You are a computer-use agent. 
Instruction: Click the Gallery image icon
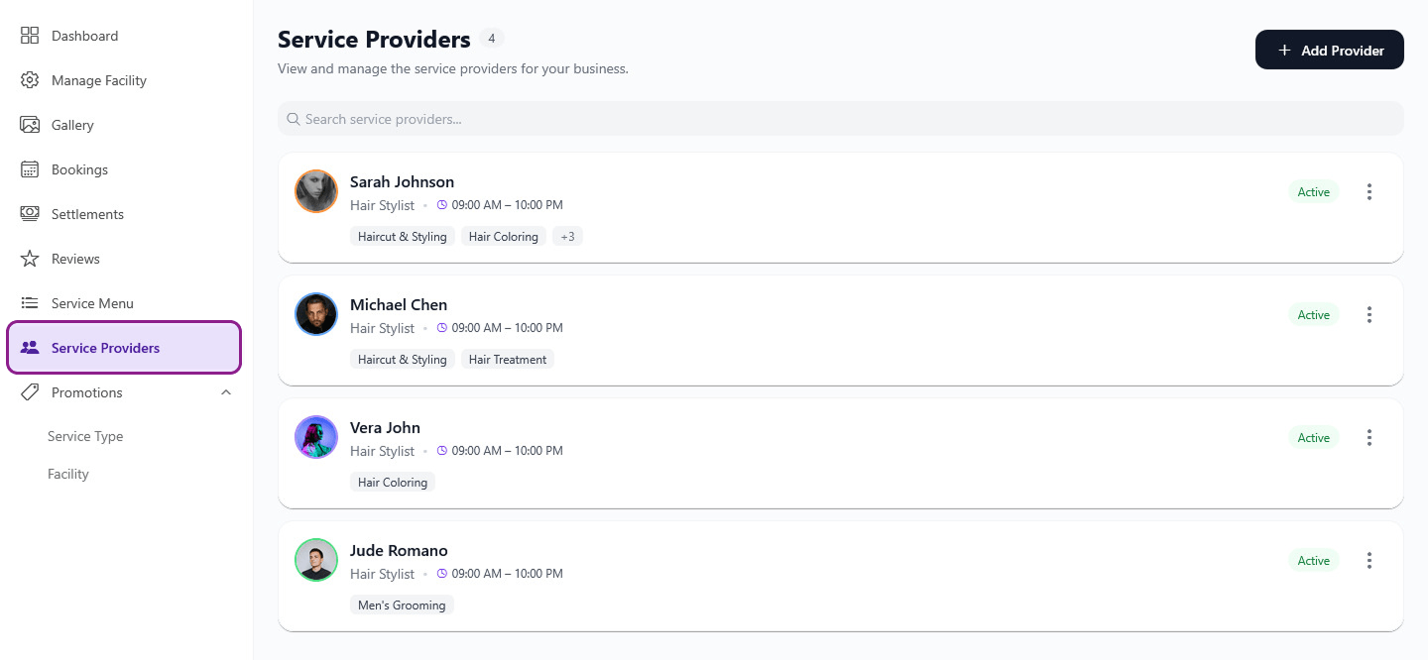pyautogui.click(x=30, y=125)
